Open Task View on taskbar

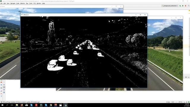[12, 105]
